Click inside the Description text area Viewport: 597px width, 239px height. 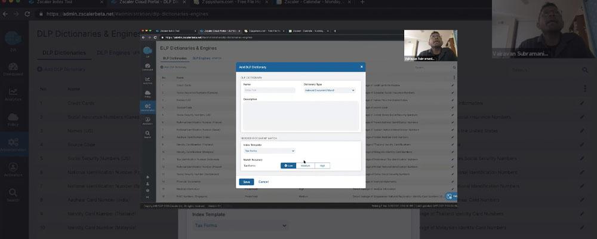301,116
